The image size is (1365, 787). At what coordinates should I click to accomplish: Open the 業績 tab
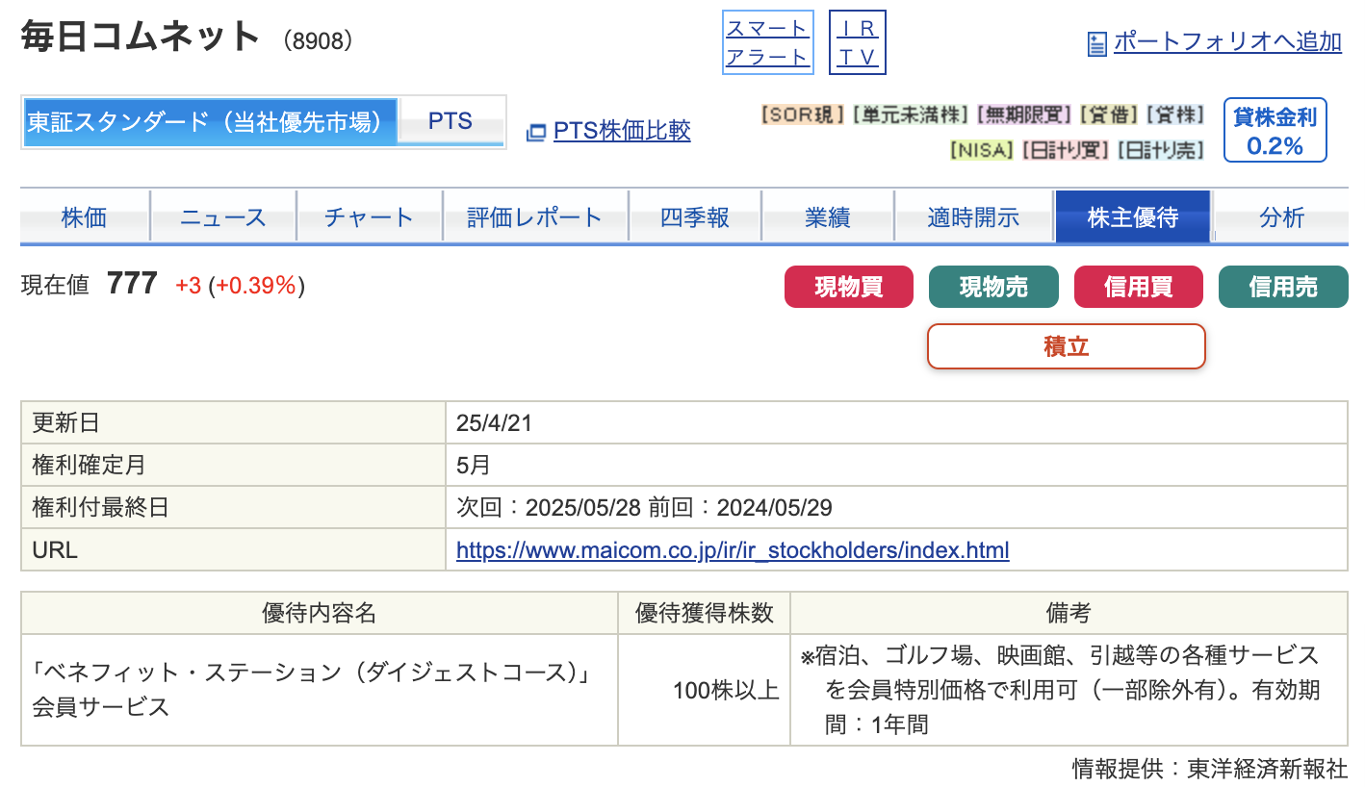point(827,217)
